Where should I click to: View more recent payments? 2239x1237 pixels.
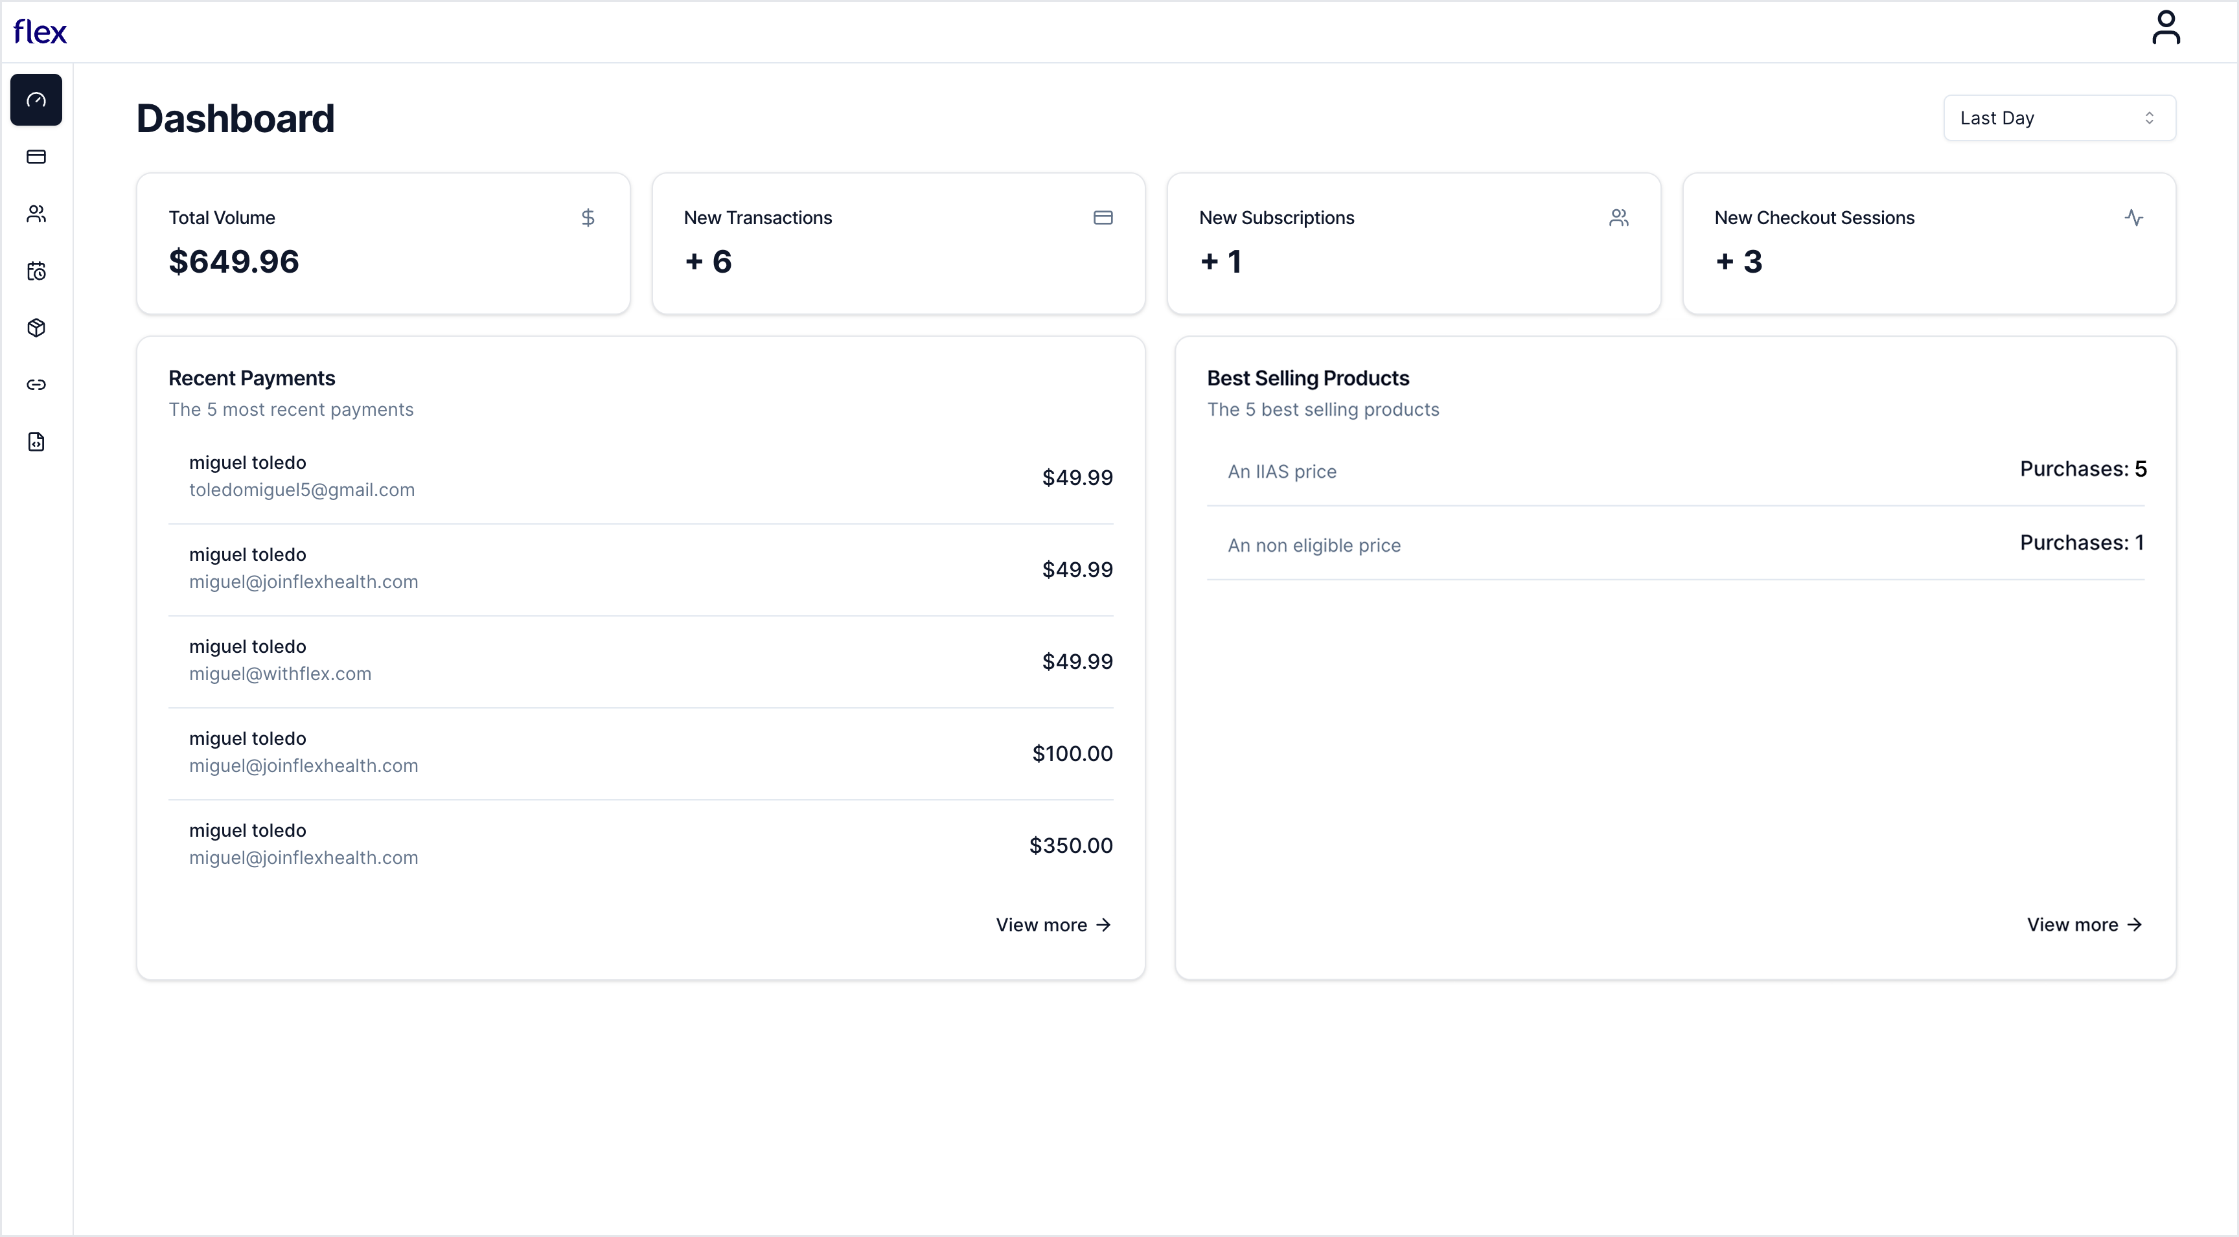(x=1053, y=925)
